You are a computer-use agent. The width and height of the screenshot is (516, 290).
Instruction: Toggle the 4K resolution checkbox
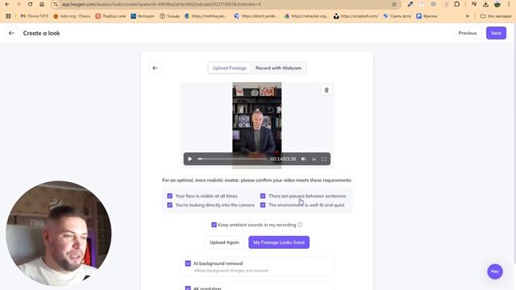[188, 288]
